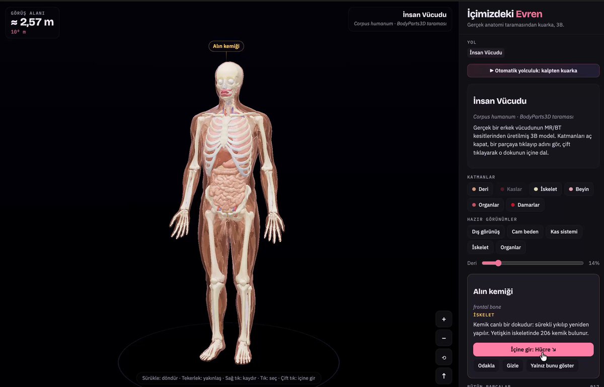Click the Corpus humanum caption in top card
The height and width of the screenshot is (387, 604).
pos(400,24)
